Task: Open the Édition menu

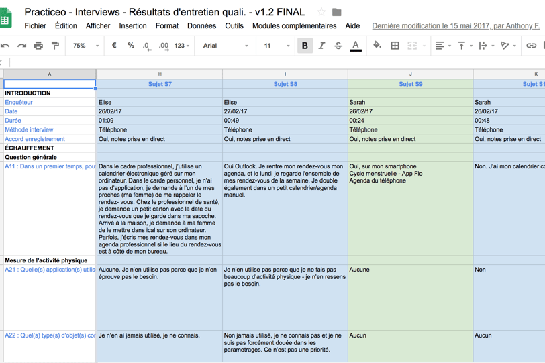Action: pos(66,25)
